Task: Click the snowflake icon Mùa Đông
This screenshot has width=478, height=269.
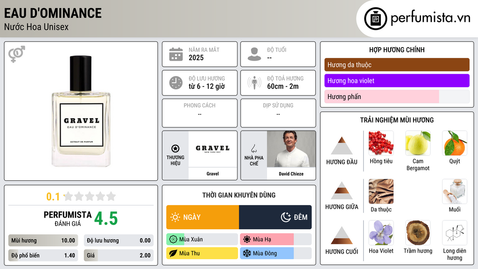Action: pos(247,253)
